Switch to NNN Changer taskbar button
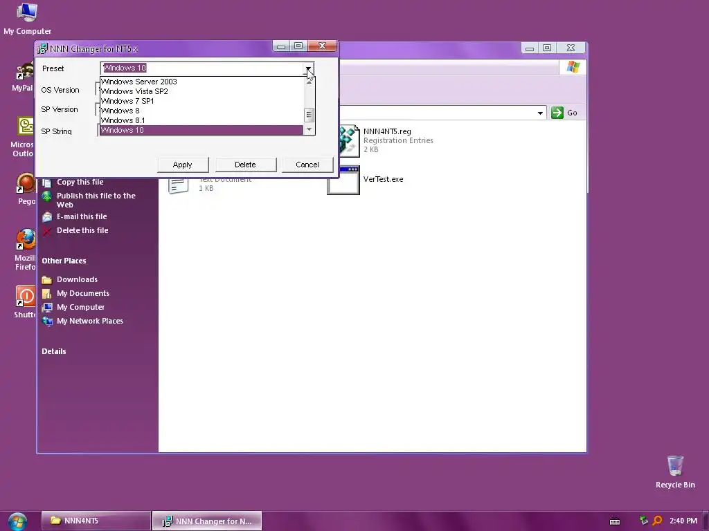Viewport: 709px width, 531px height. click(x=206, y=521)
